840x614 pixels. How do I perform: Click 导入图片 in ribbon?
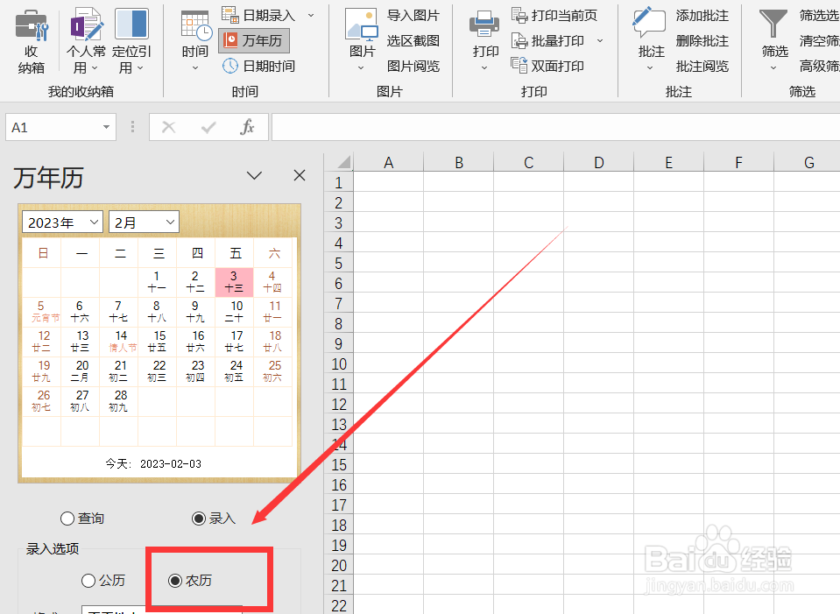(x=413, y=16)
